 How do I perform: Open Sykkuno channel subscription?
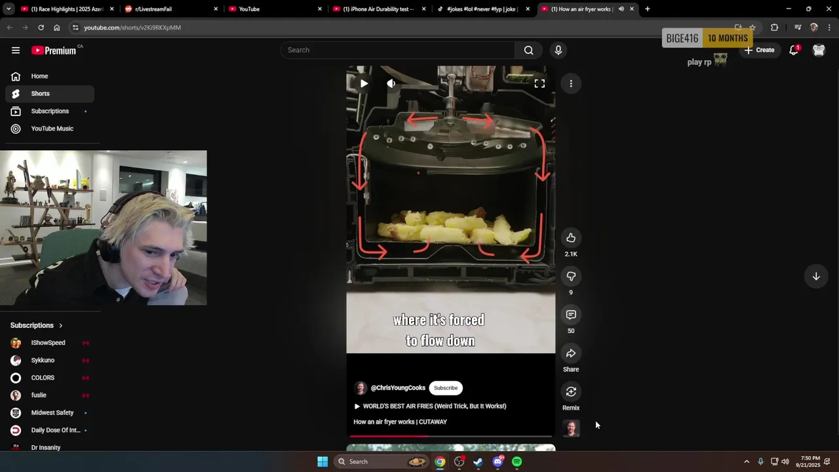(x=50, y=361)
